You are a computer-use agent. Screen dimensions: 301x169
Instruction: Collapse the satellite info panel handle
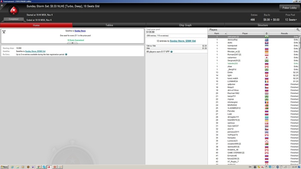[72, 43]
